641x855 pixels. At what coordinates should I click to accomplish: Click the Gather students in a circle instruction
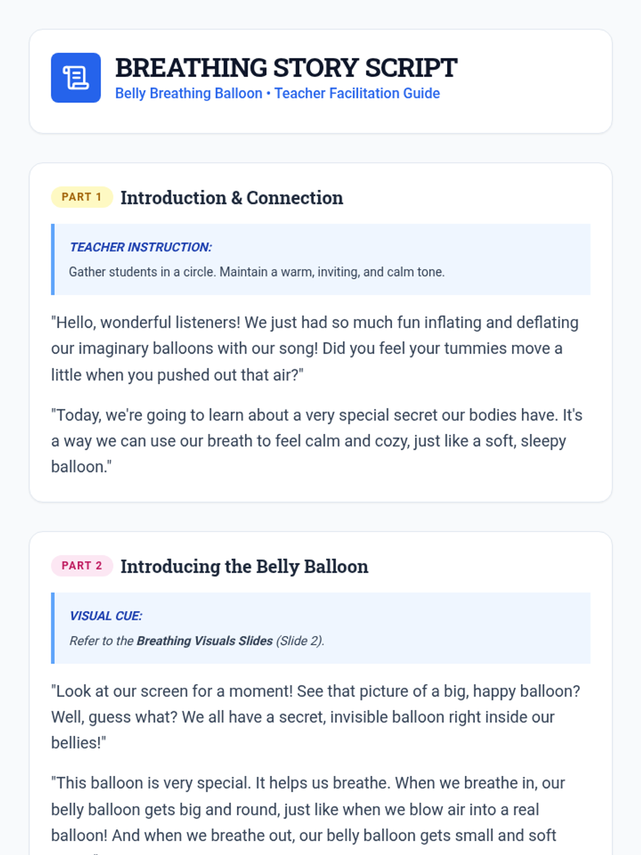[x=257, y=272]
